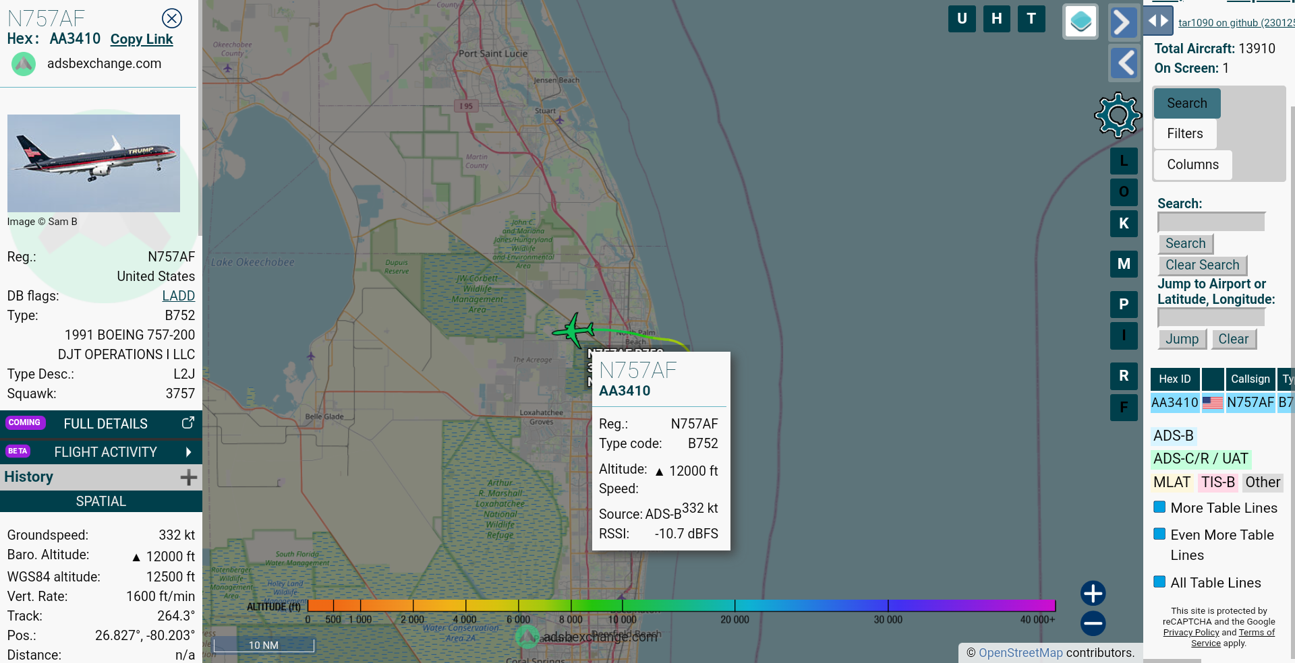Click the TIS-B legend label

point(1218,482)
